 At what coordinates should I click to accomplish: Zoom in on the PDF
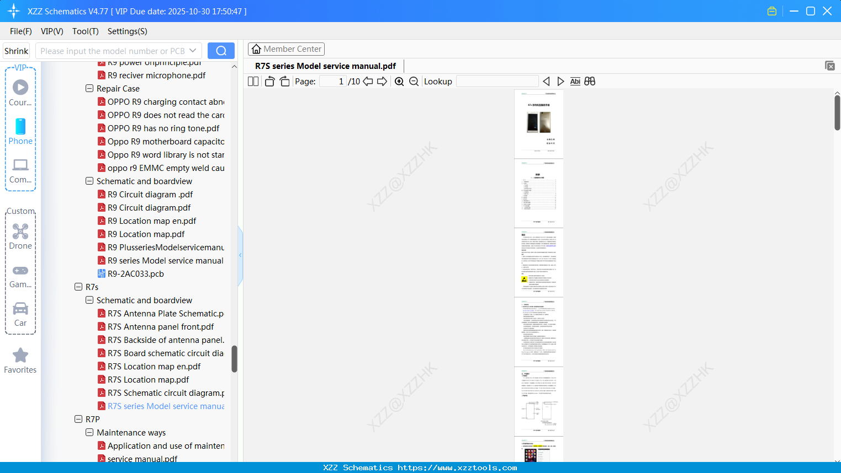point(399,82)
